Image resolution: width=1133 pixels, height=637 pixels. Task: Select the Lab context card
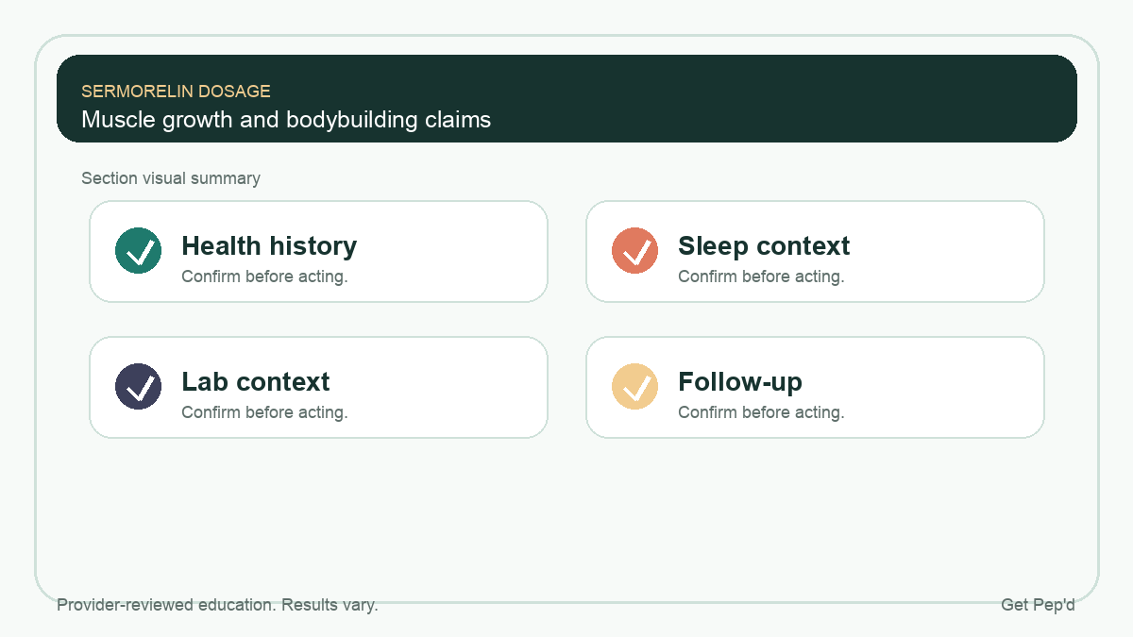pyautogui.click(x=318, y=387)
